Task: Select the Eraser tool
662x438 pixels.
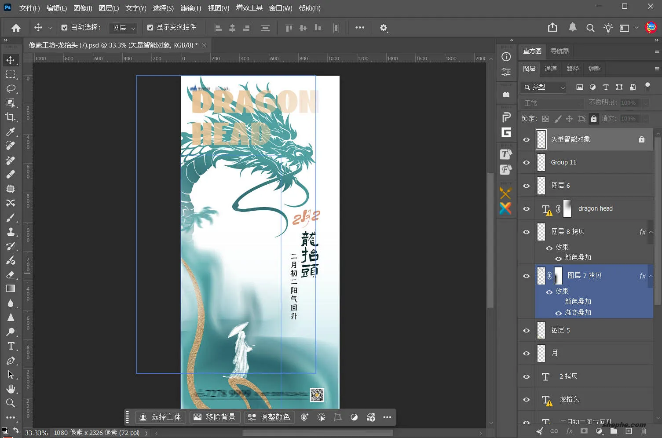Action: pyautogui.click(x=11, y=274)
